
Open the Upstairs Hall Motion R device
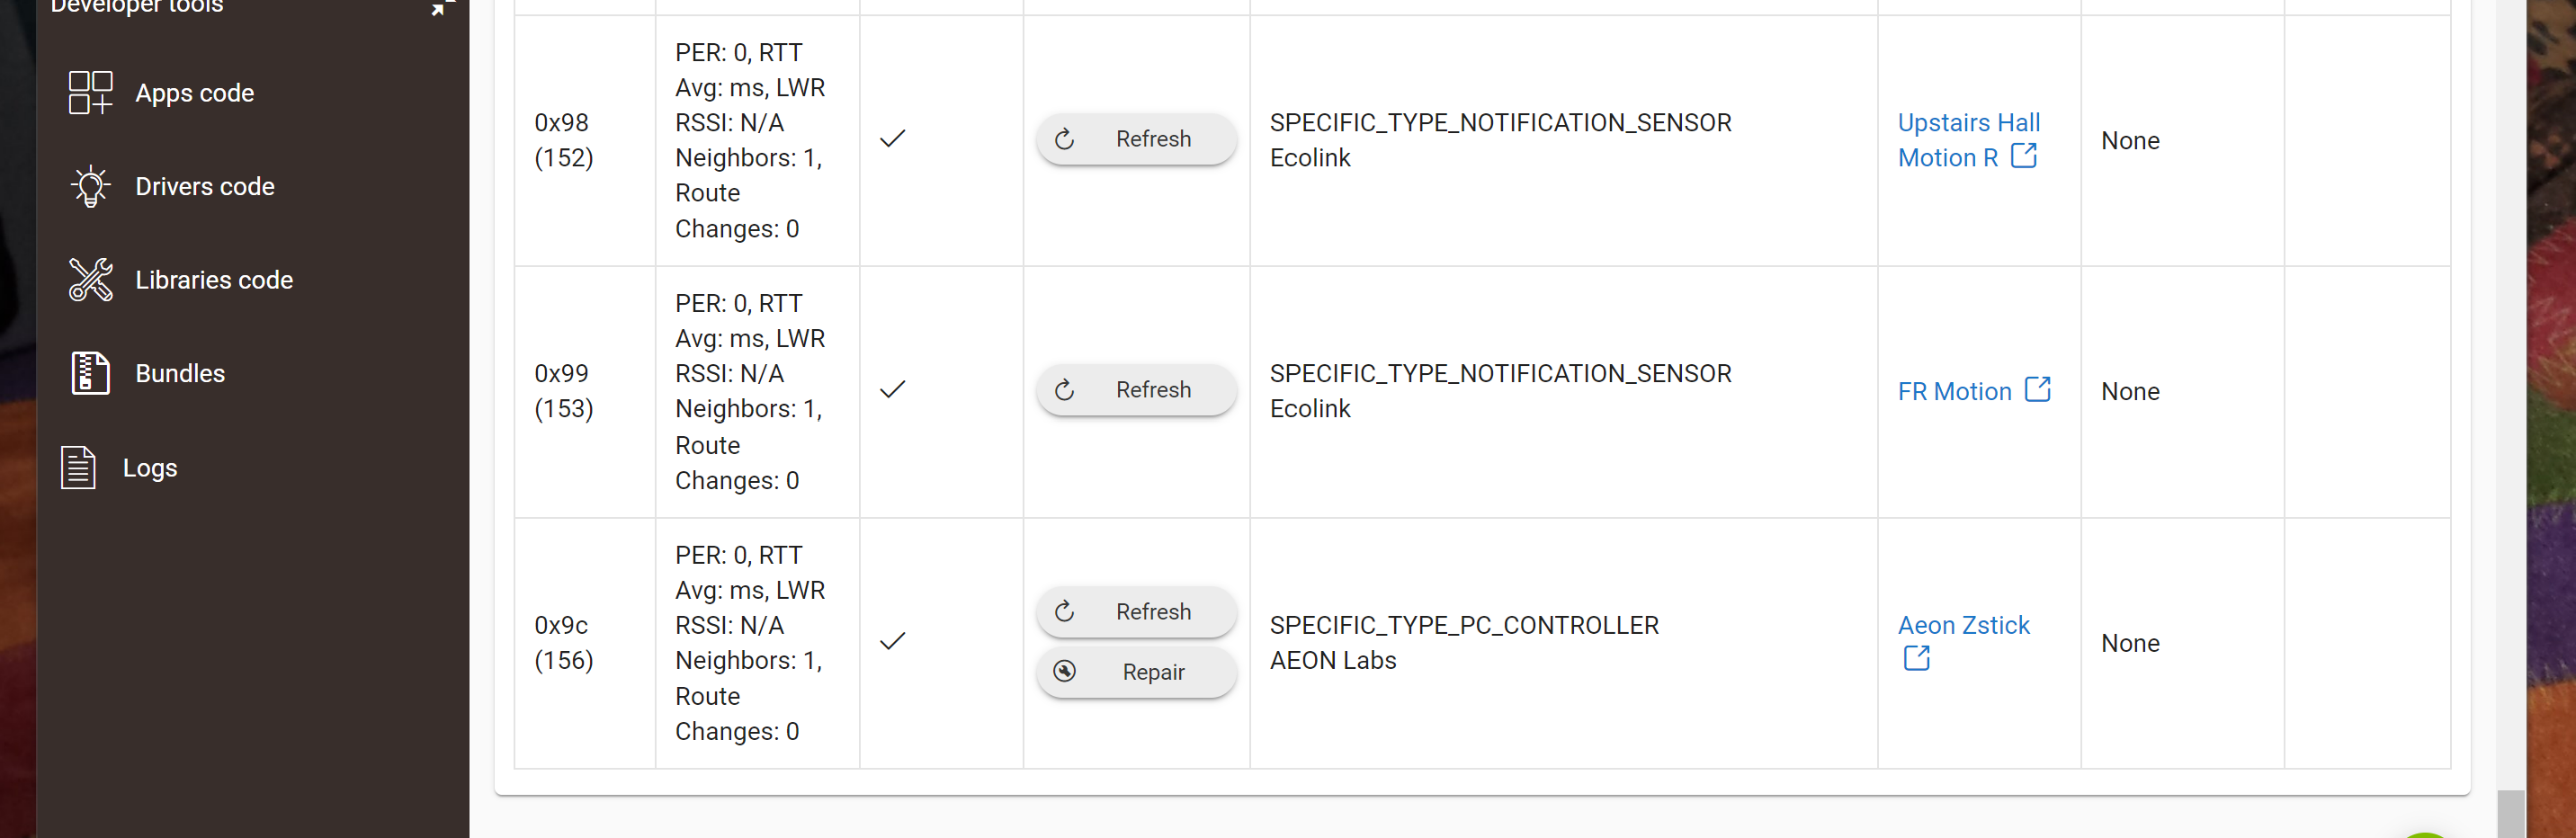pos(1967,140)
